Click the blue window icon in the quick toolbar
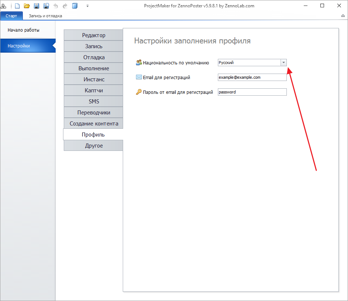 pyautogui.click(x=75, y=6)
